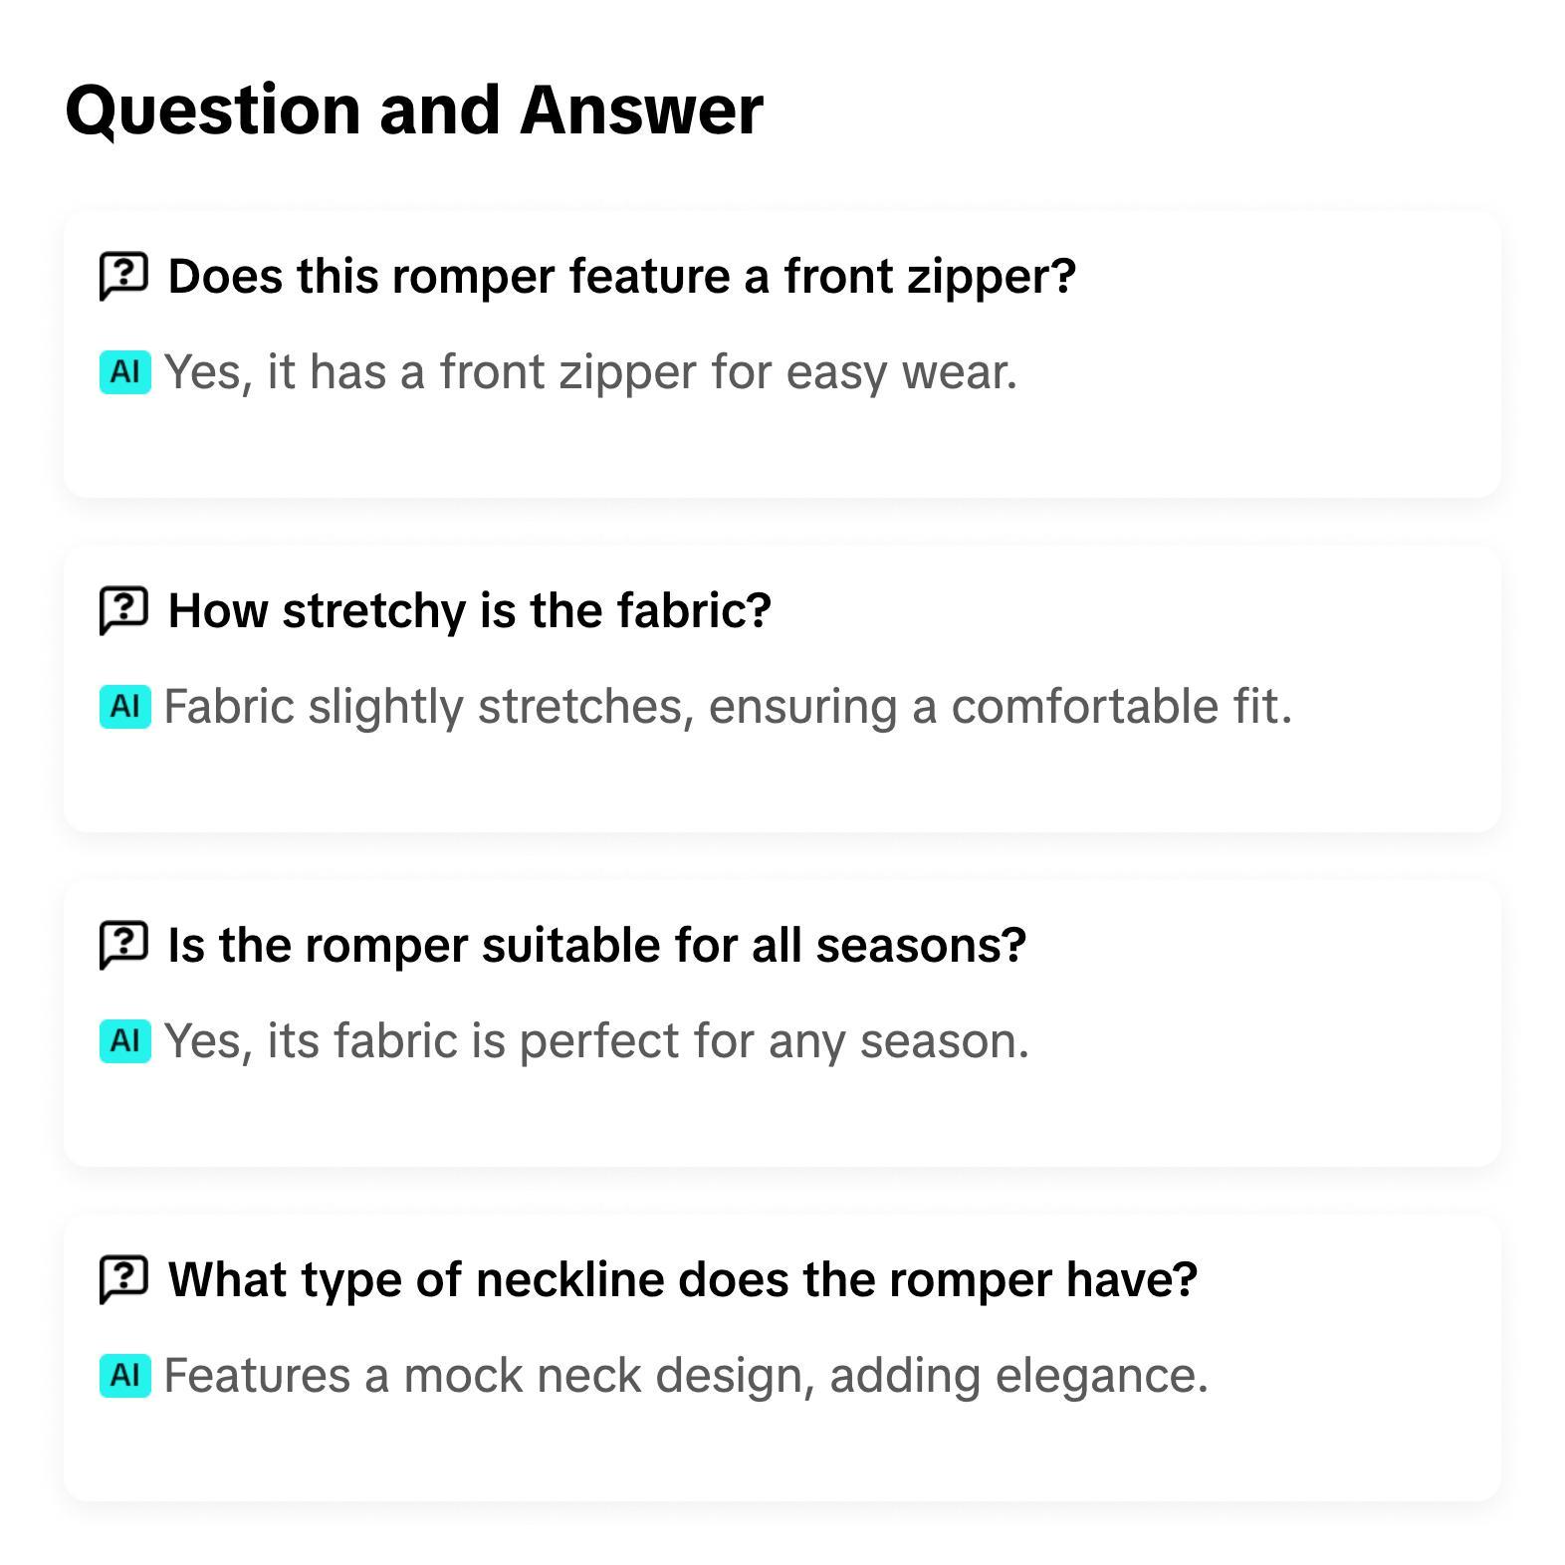The image size is (1565, 1565).
Task: Click the question icon for the seasons question
Action: tap(123, 945)
